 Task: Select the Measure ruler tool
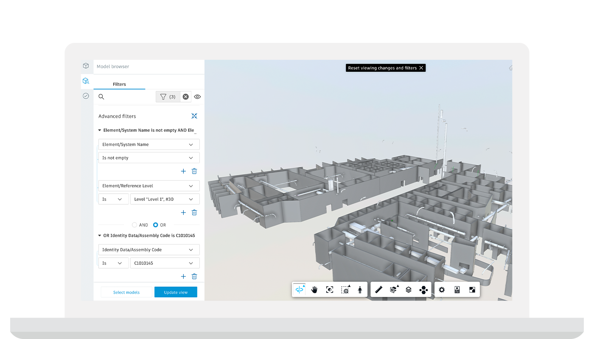[379, 289]
